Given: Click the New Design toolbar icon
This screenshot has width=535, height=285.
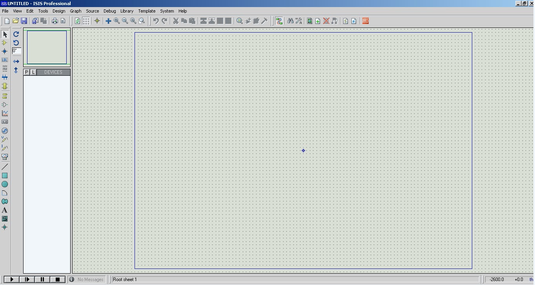Looking at the screenshot, I should [7, 21].
